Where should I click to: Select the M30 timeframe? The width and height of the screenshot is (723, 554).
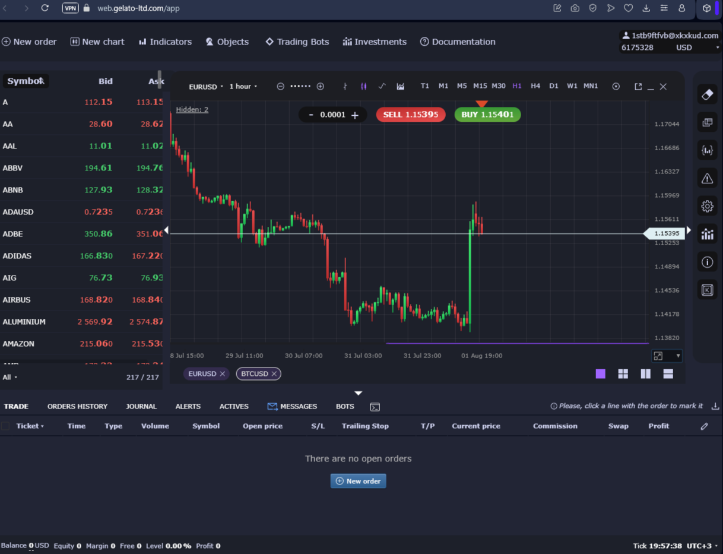pyautogui.click(x=499, y=86)
